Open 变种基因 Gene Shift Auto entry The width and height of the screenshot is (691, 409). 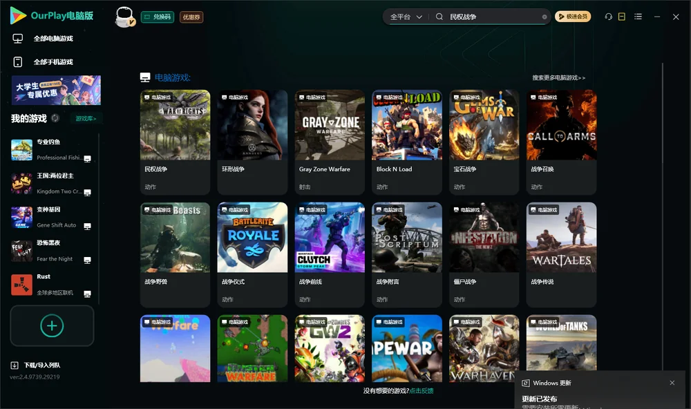(x=52, y=217)
